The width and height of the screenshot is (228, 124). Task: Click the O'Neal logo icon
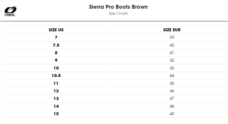[x=10, y=11]
